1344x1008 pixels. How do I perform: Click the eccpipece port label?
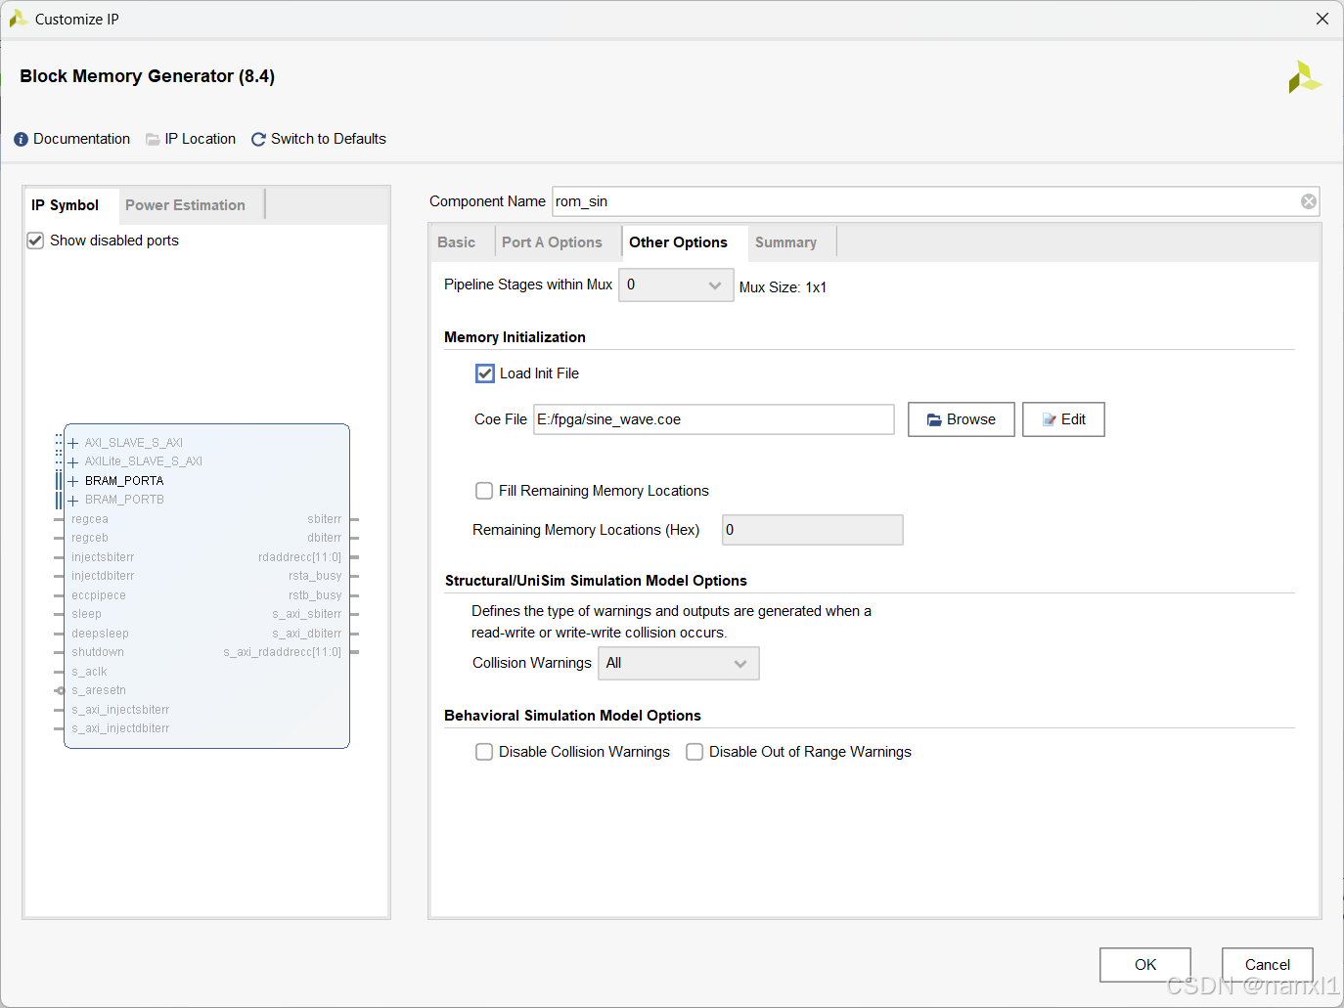click(99, 595)
